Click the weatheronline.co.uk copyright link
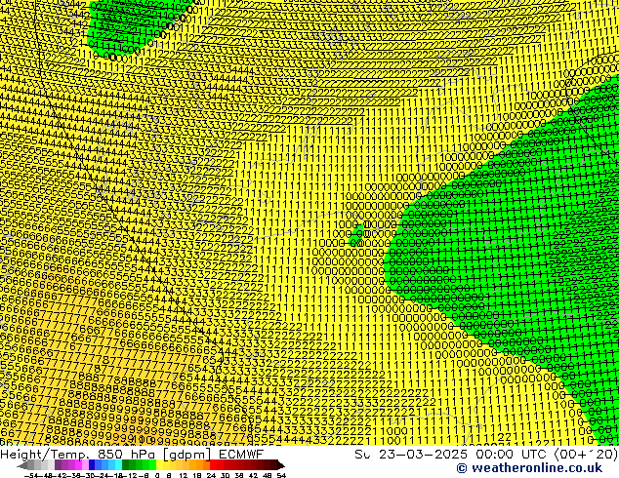619x478 pixels. (x=529, y=468)
